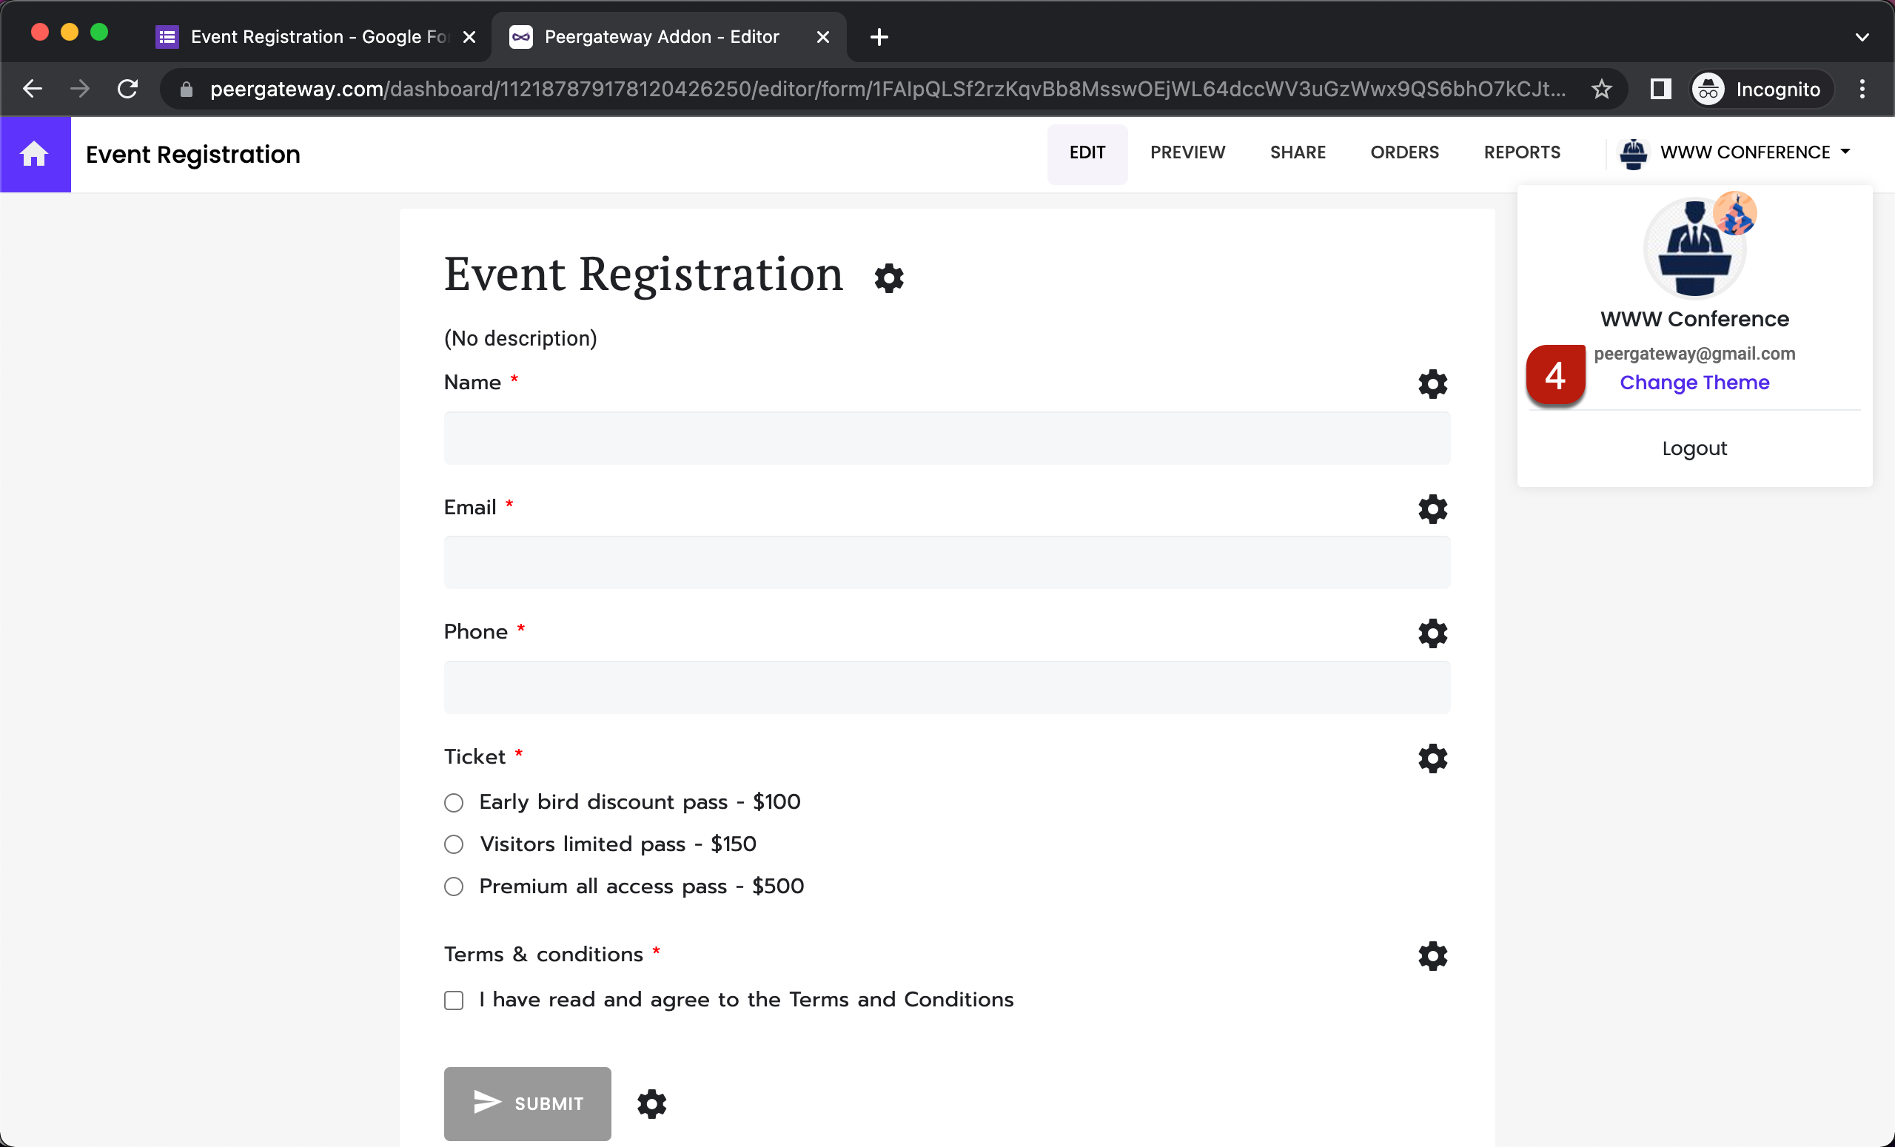This screenshot has height=1147, width=1895.
Task: Open Email field settings gear
Action: [1432, 509]
